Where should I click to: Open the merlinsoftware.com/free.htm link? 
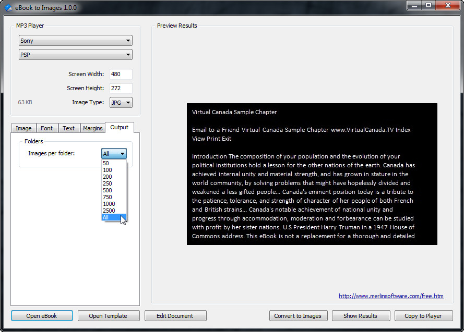(391, 296)
